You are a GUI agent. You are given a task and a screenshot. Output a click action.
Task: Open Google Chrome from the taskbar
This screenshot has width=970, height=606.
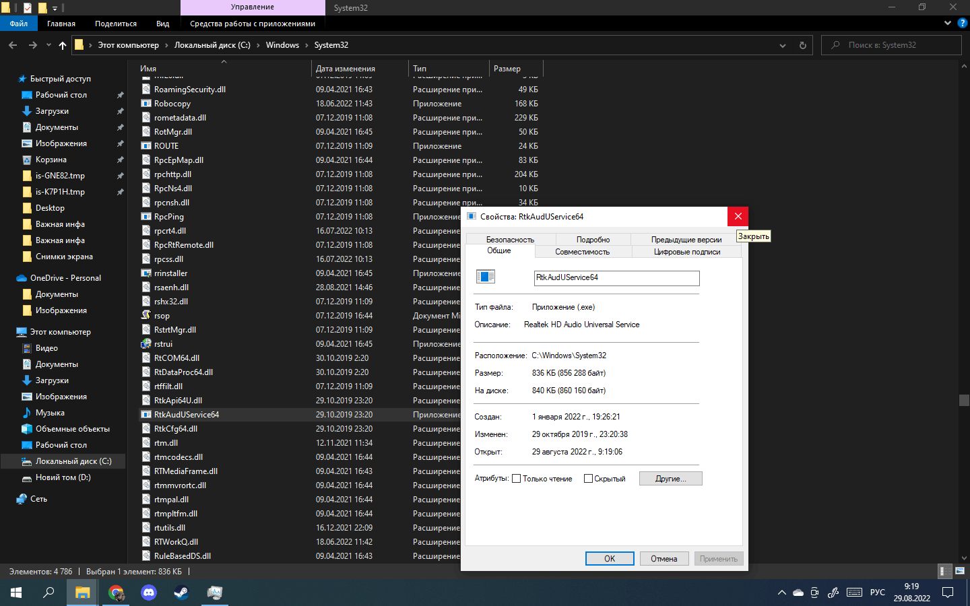pos(116,593)
